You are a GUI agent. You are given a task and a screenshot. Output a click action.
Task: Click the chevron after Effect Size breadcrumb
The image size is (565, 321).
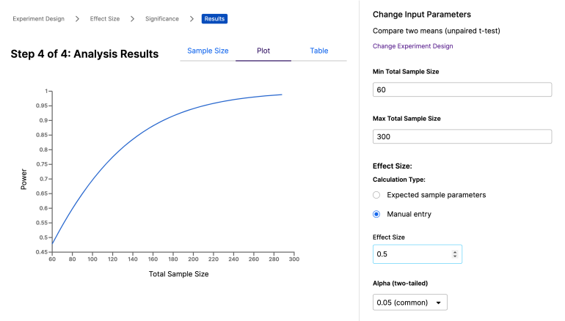132,18
